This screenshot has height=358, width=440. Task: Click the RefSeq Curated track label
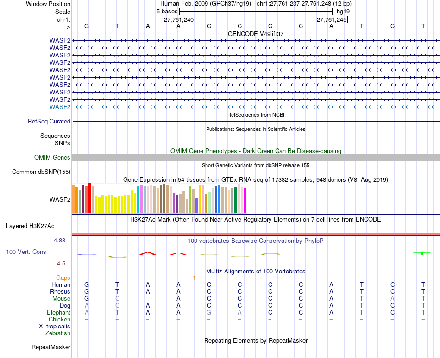pyautogui.click(x=49, y=121)
